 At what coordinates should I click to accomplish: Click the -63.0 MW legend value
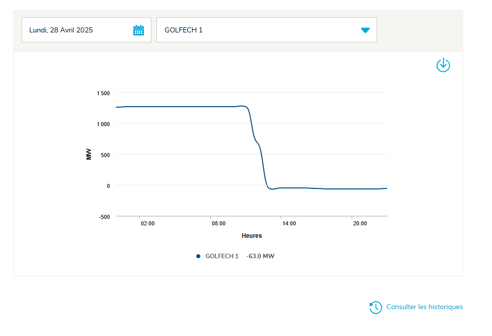260,256
